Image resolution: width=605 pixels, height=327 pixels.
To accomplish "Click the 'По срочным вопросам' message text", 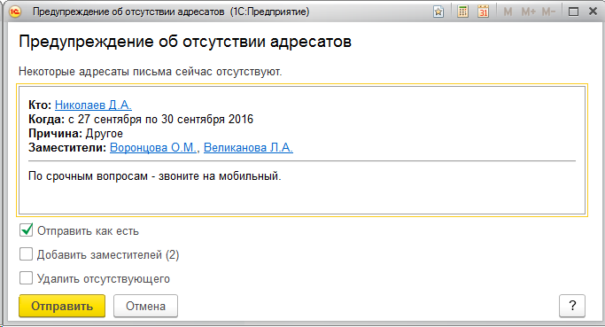I will click(x=155, y=176).
